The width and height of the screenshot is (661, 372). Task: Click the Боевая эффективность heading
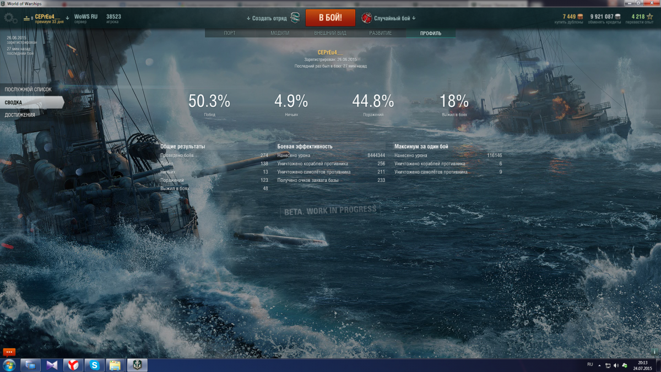[305, 147]
